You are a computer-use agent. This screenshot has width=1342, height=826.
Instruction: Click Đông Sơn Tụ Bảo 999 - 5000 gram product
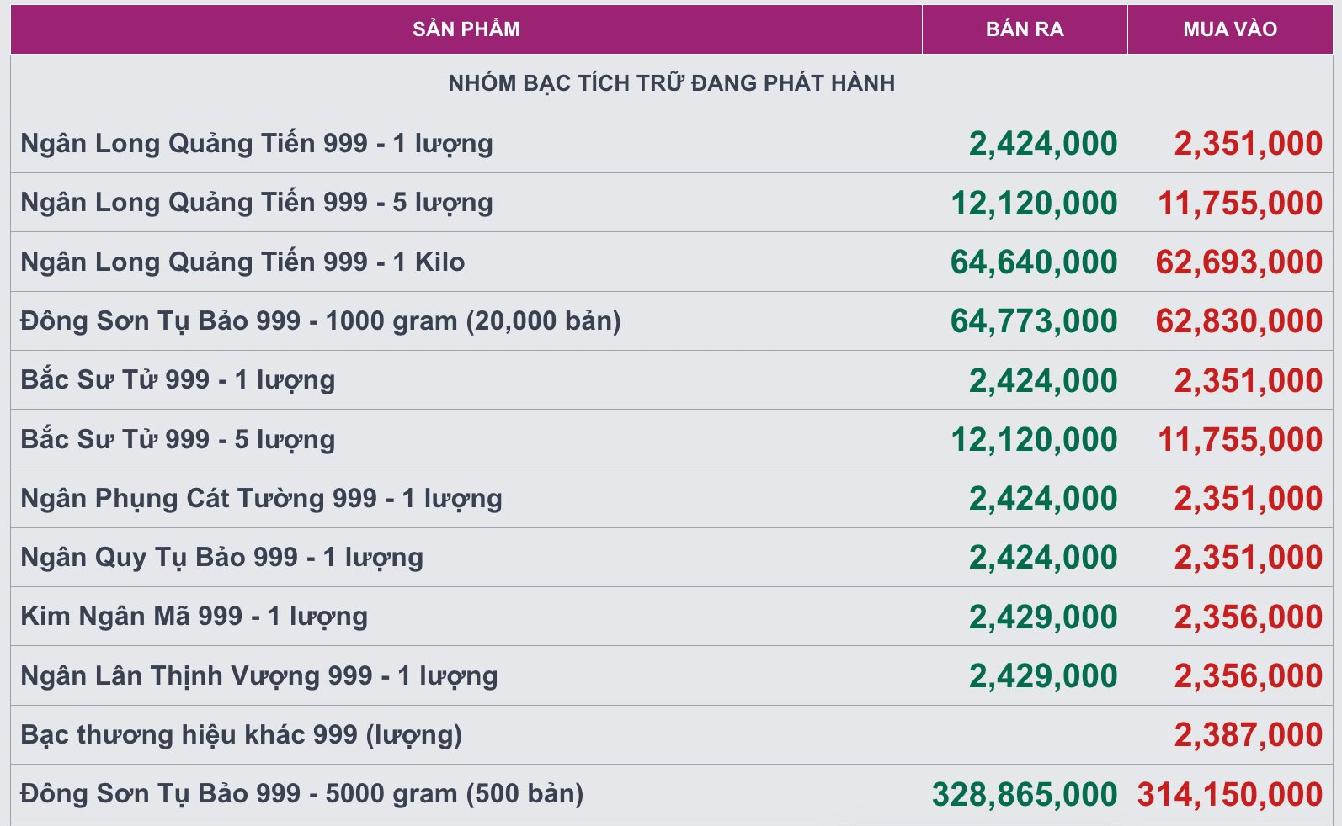pos(302,794)
